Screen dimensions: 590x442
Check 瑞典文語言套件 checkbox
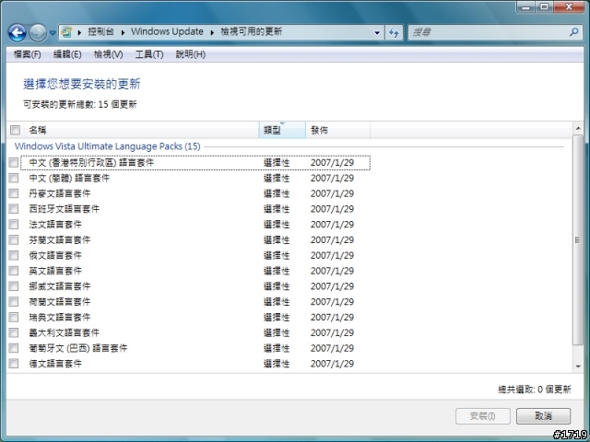coord(14,317)
